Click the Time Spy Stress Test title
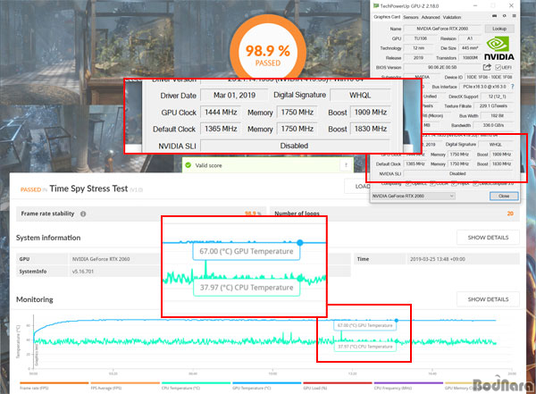Screen dimensions: 536x394 click(88, 189)
